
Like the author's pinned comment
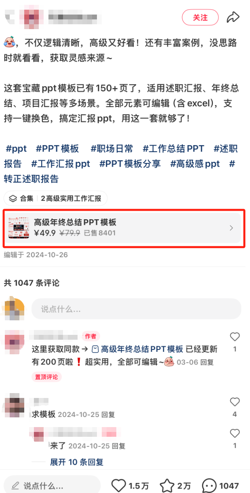pyautogui.click(x=235, y=337)
